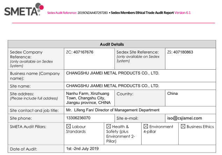Click the iso@csjiamei.com email address
Viewport: 222px width, 155px height.
(185, 118)
